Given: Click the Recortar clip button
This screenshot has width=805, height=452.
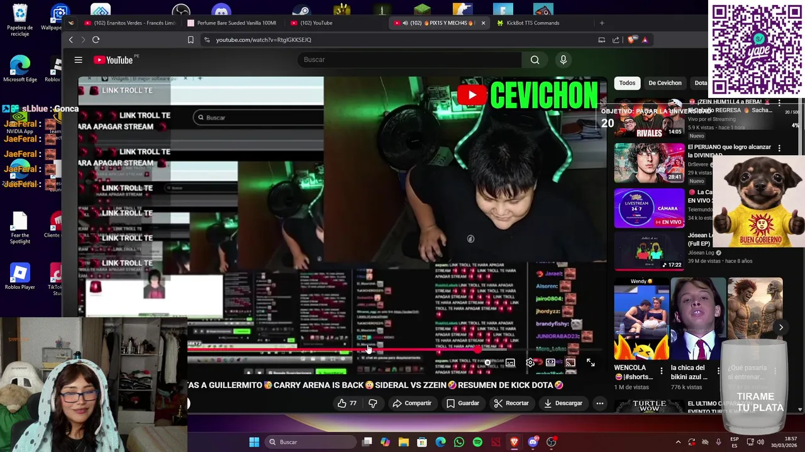Looking at the screenshot, I should pos(511,403).
